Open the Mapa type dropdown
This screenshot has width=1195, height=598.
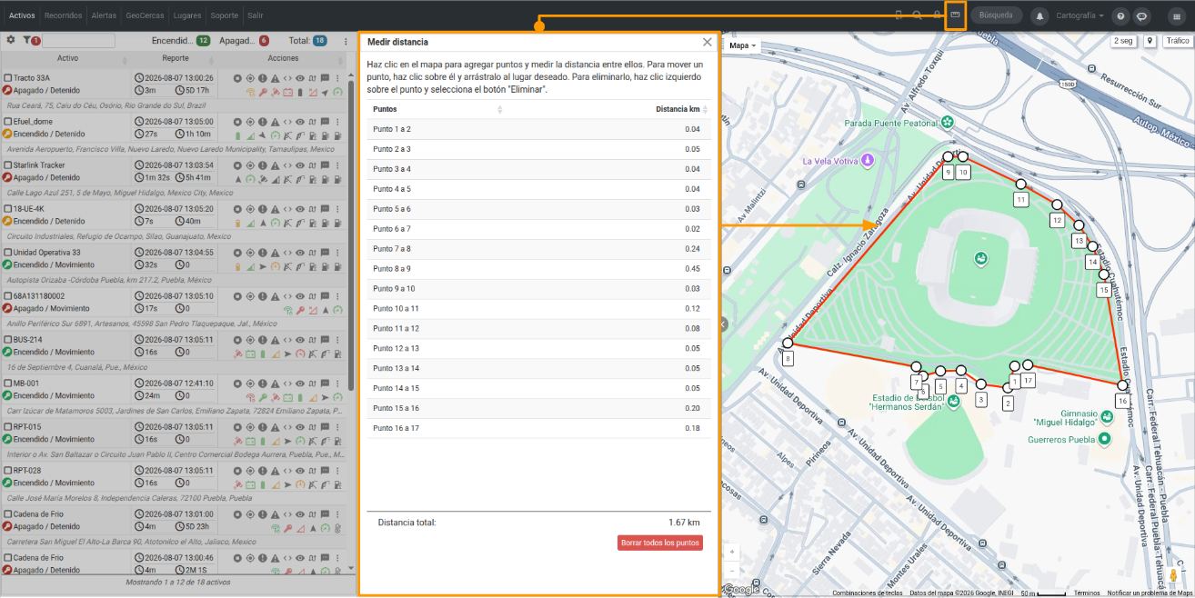(x=743, y=45)
